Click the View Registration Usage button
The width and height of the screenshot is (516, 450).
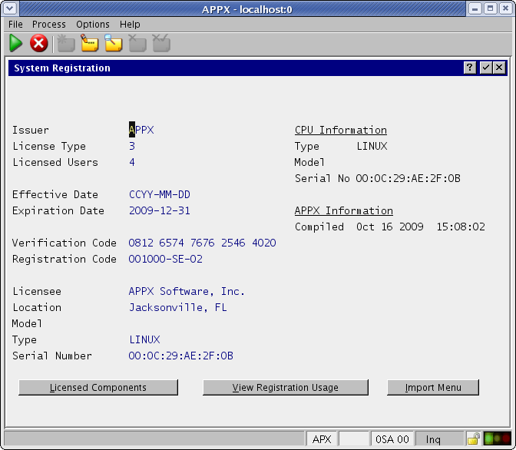pos(286,388)
